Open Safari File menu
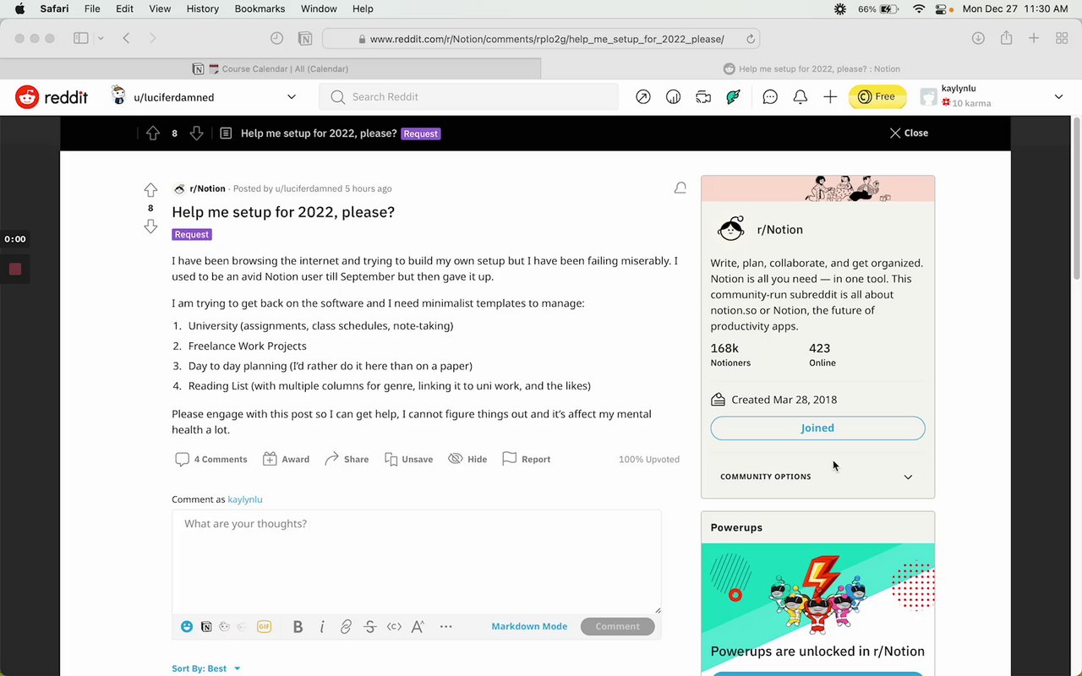The width and height of the screenshot is (1082, 676). 92,8
